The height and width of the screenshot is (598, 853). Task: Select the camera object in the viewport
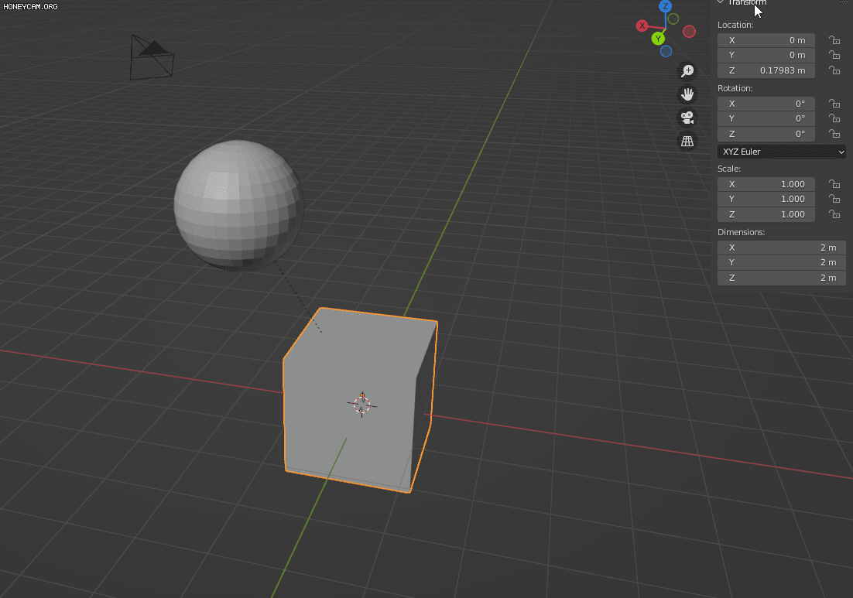pos(152,57)
